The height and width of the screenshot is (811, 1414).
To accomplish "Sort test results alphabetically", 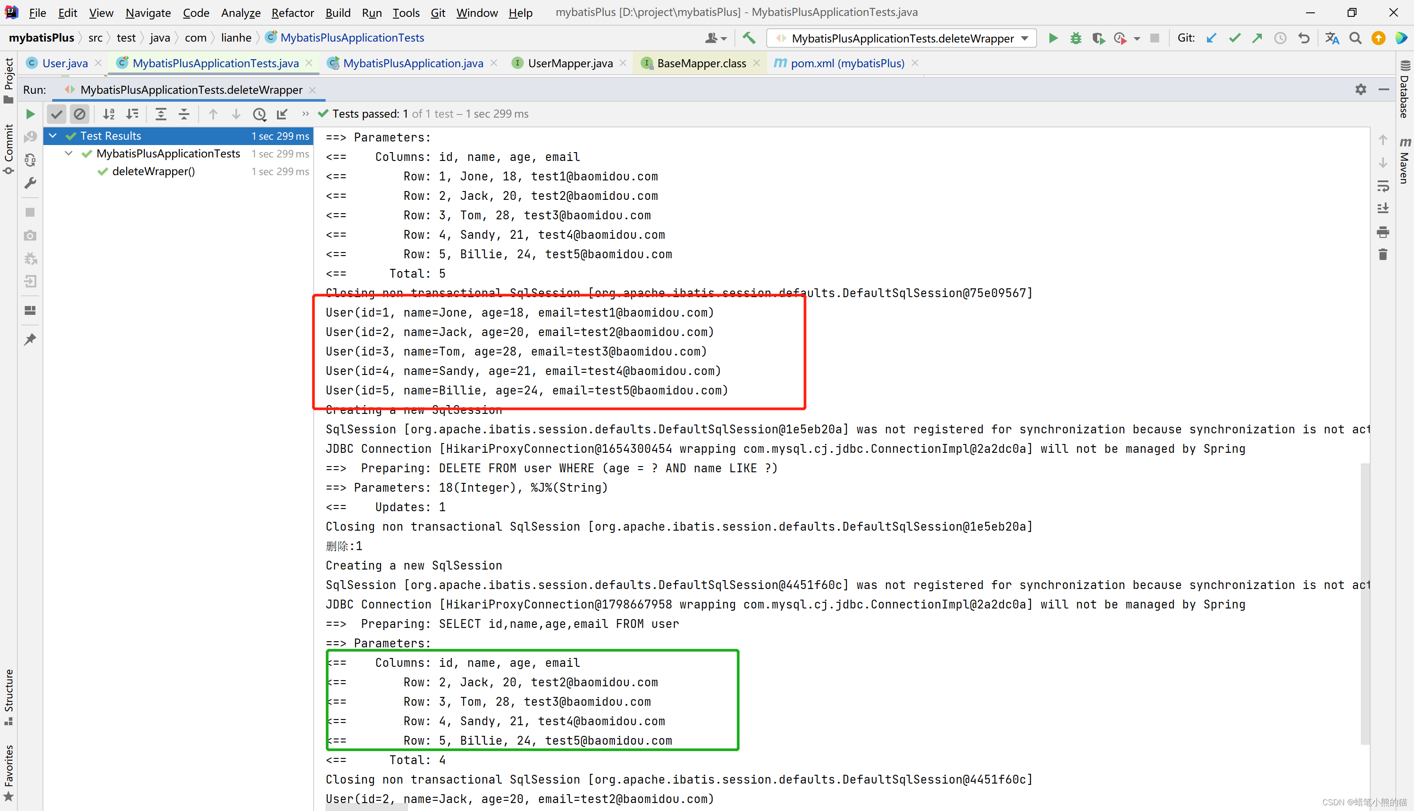I will pyautogui.click(x=109, y=114).
